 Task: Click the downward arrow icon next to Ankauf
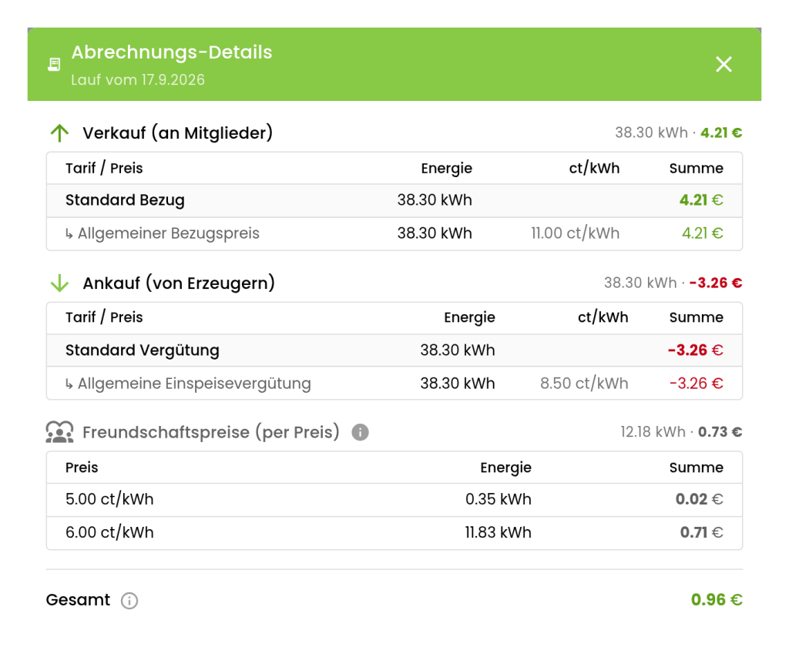(x=59, y=283)
